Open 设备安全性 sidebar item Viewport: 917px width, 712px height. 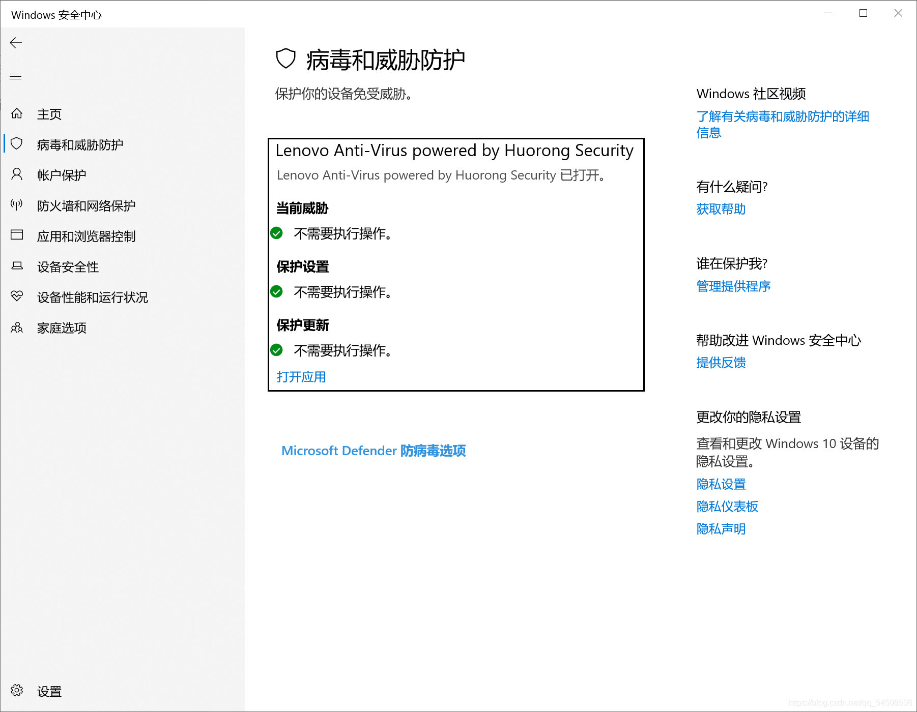[x=68, y=267]
